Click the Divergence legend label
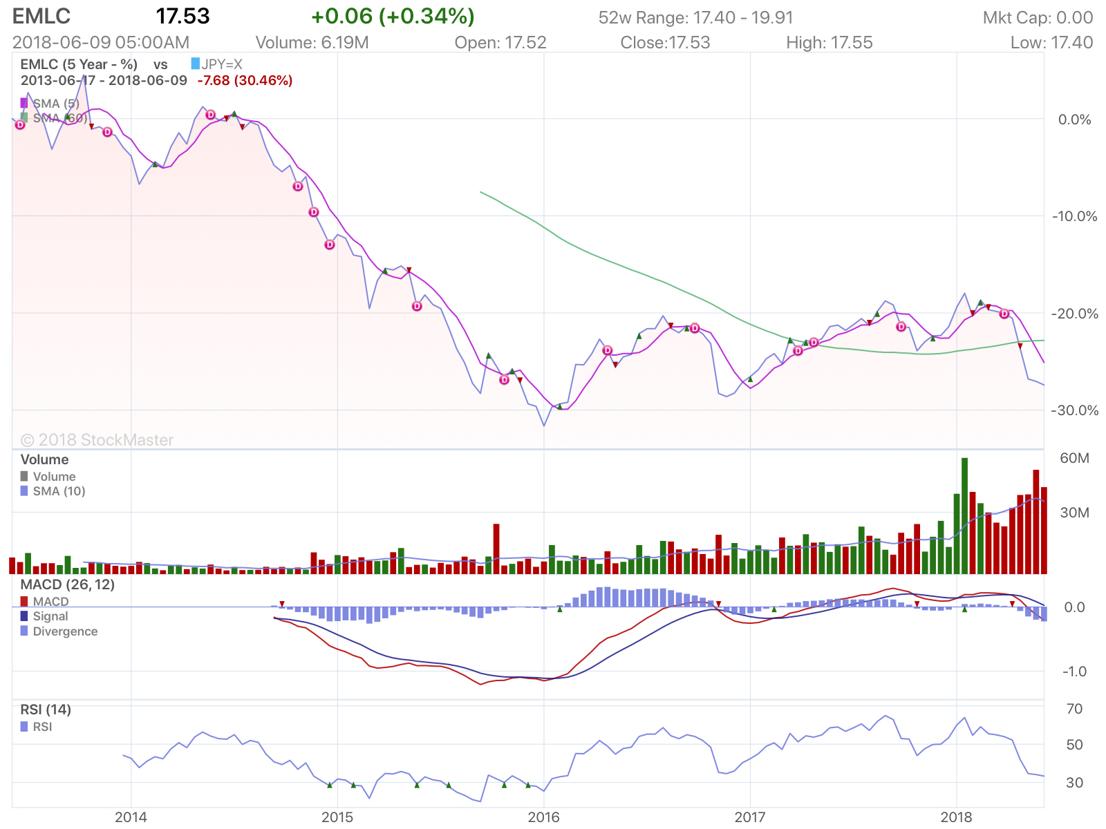1106x829 pixels. pyautogui.click(x=66, y=631)
